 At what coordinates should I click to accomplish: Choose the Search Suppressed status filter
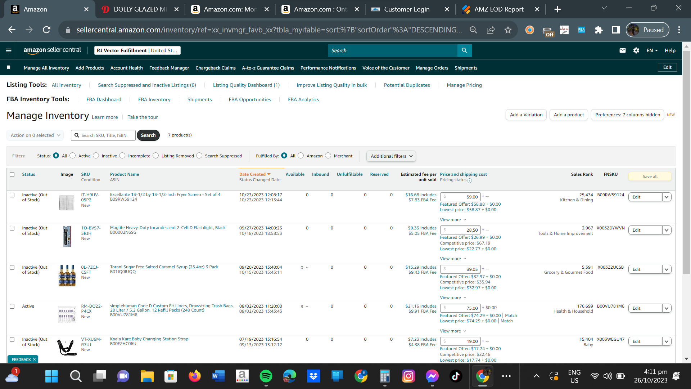coord(199,156)
